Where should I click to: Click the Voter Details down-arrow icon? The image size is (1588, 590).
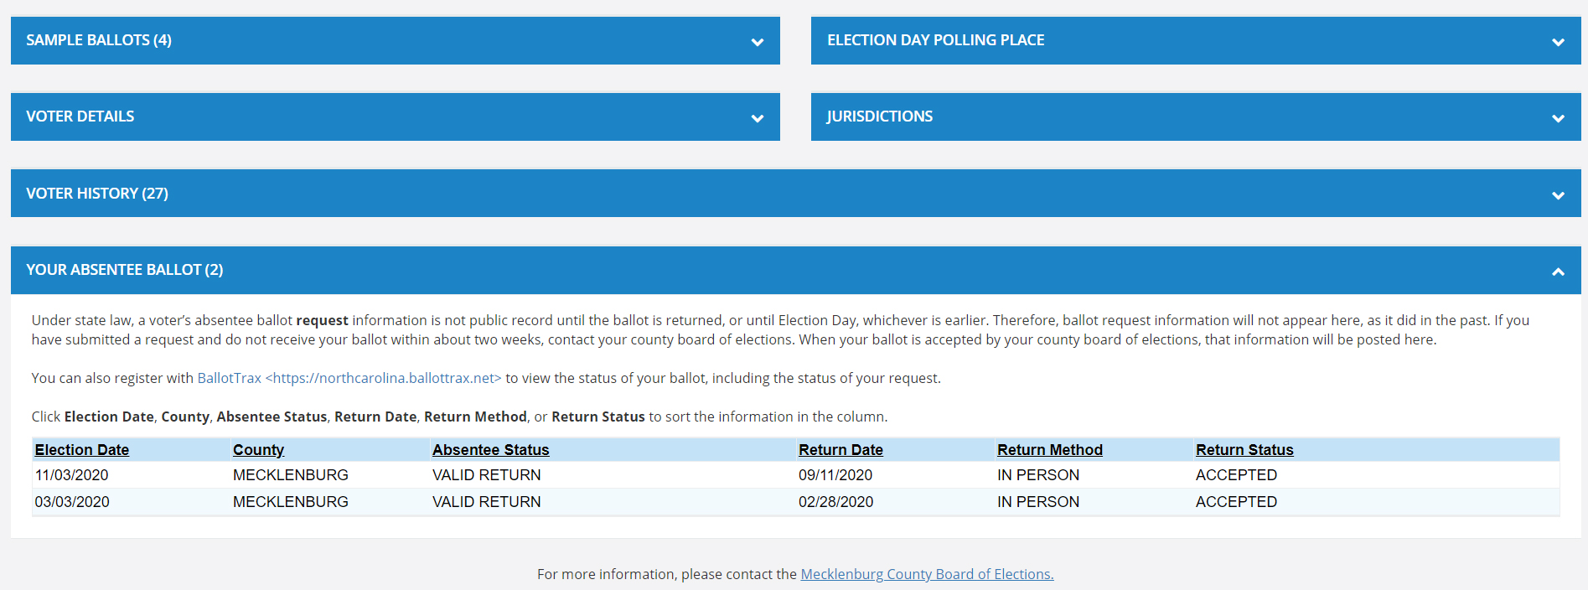pos(757,118)
